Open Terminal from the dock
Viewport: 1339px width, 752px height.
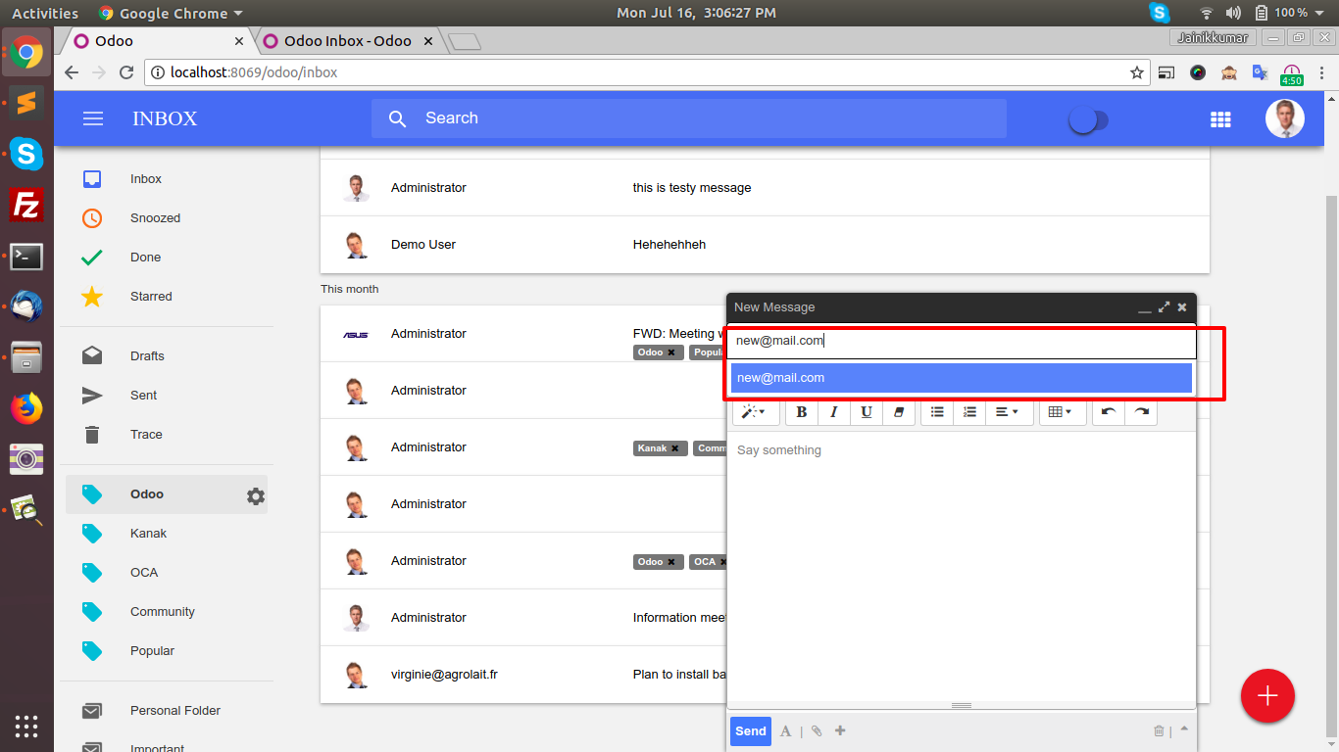point(26,257)
